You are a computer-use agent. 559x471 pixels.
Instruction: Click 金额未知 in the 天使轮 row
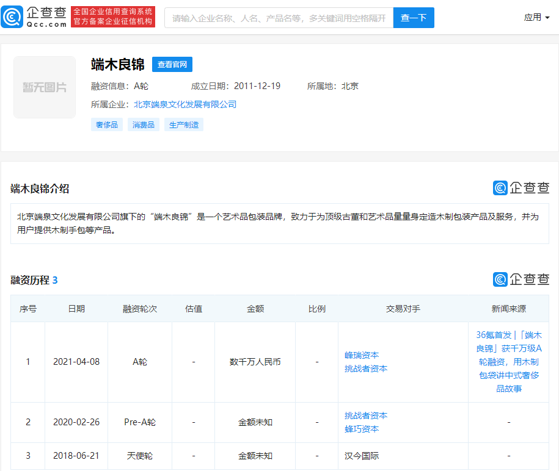point(255,456)
